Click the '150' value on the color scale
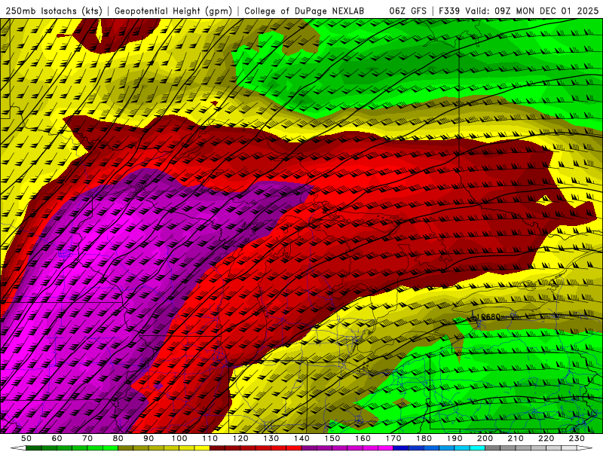The width and height of the screenshot is (603, 452). point(332,438)
